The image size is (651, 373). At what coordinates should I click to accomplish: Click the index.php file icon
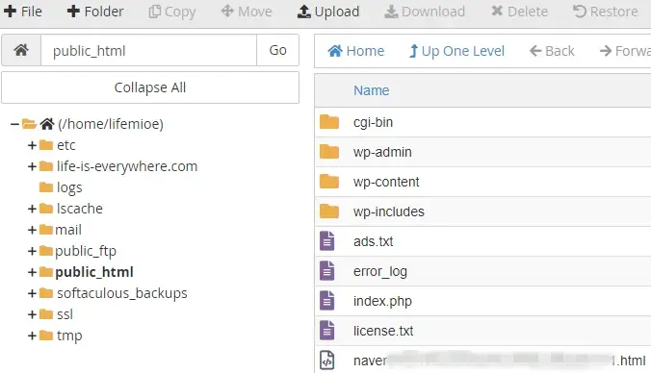coord(327,301)
